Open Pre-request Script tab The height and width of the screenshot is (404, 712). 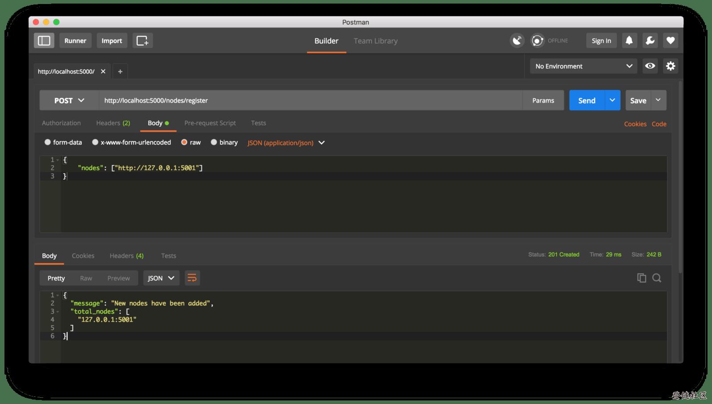coord(210,123)
